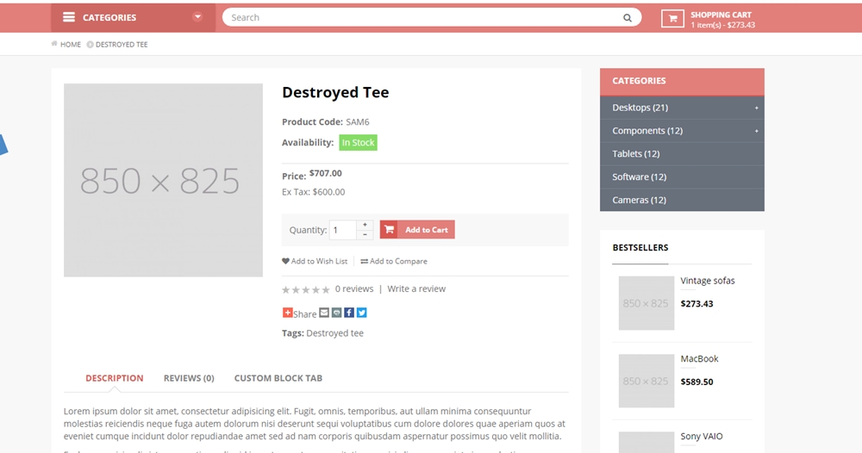Viewport: 862px width, 453px height.
Task: Open Tablets (12) category
Action: point(635,154)
